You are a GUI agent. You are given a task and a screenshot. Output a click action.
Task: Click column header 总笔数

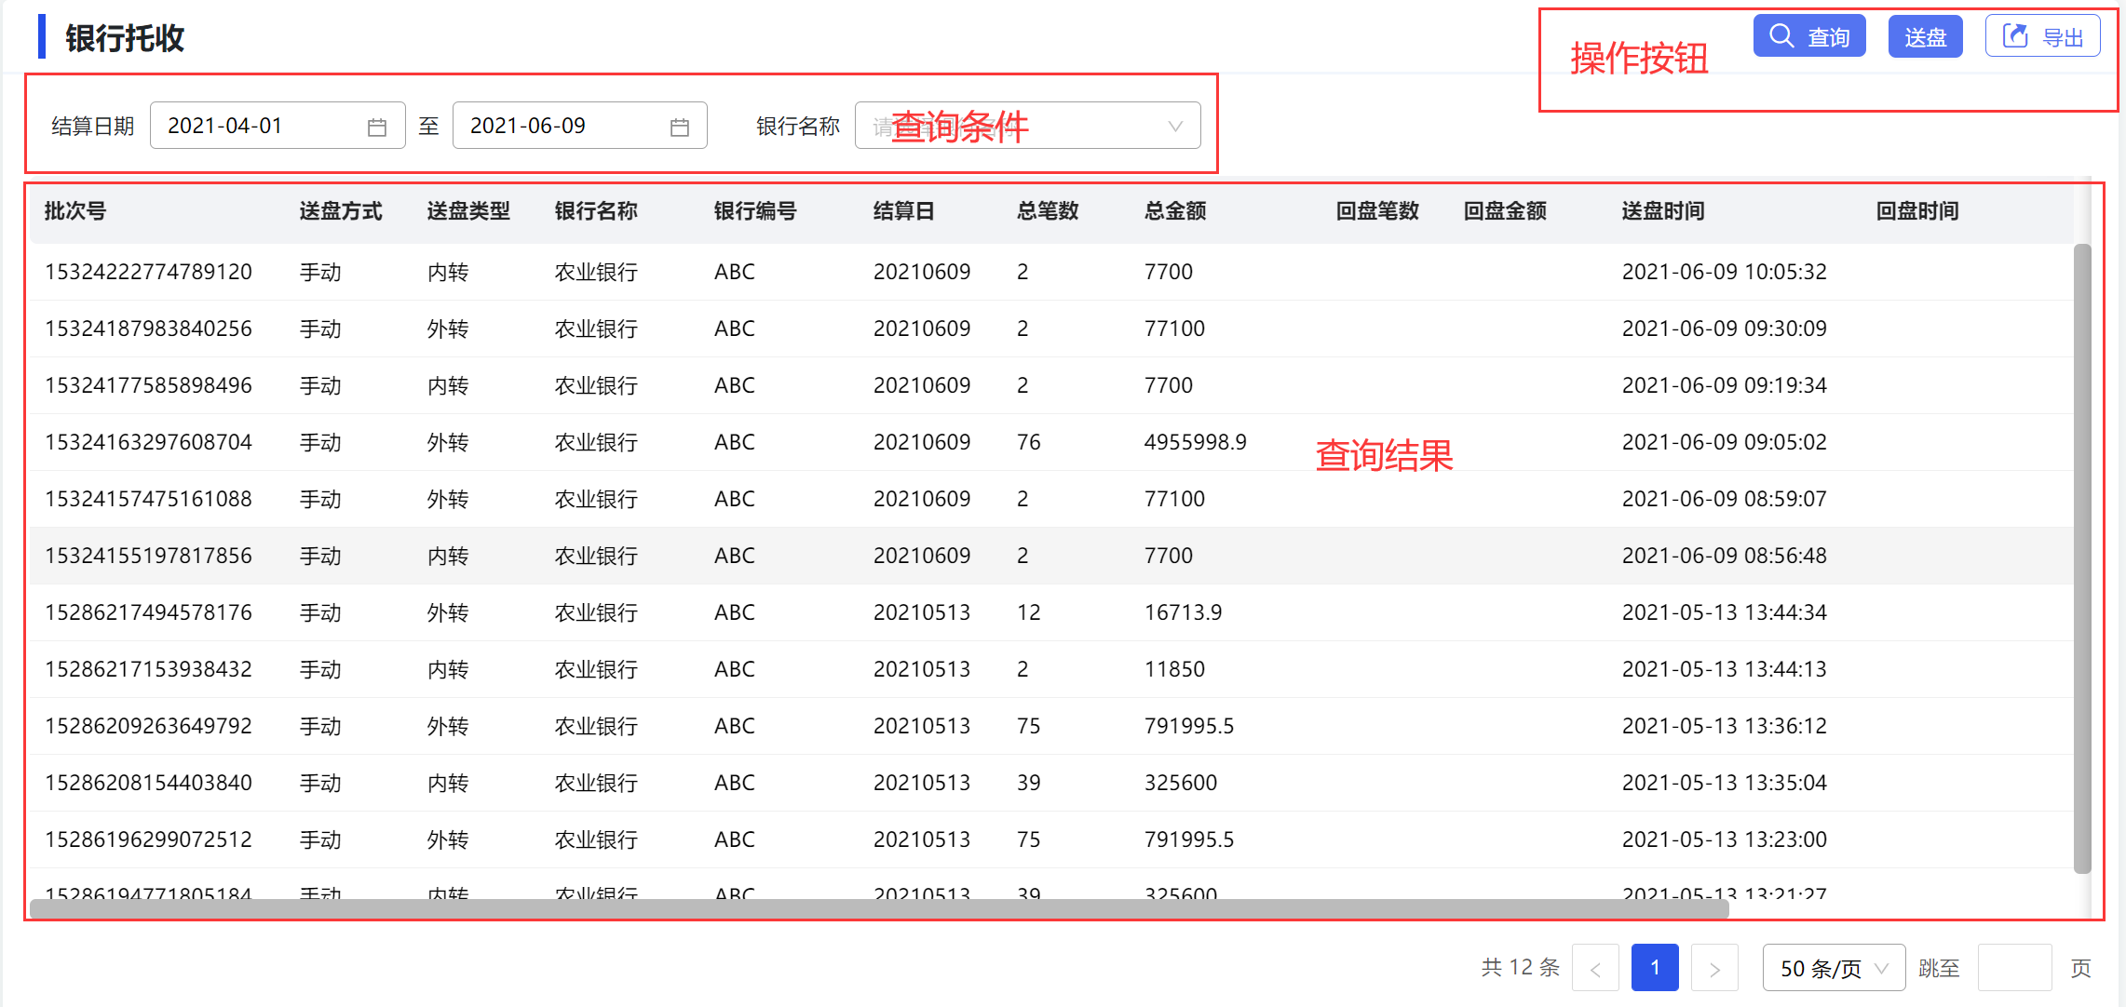tap(1048, 211)
